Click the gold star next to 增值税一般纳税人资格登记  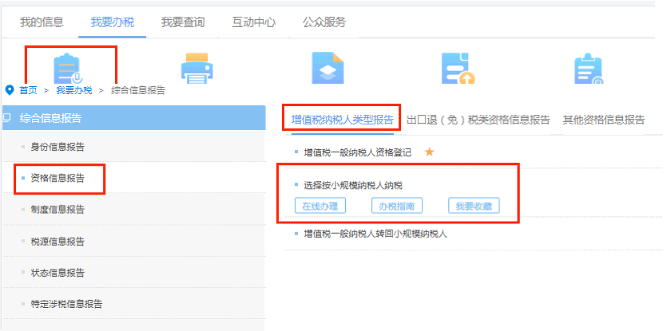[429, 152]
